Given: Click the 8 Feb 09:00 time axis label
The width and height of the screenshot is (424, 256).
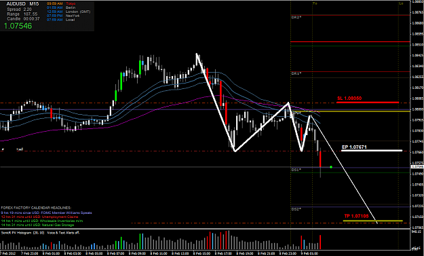Looking at the screenshot, I should [x=137, y=253].
